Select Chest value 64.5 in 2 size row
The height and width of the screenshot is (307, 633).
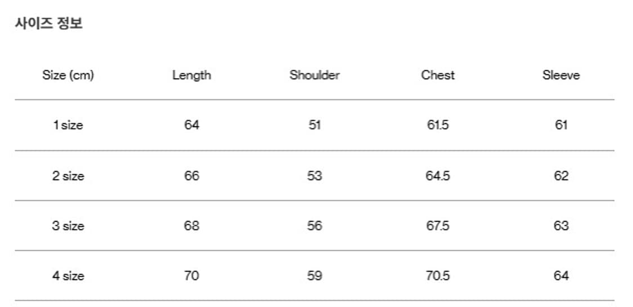click(438, 175)
